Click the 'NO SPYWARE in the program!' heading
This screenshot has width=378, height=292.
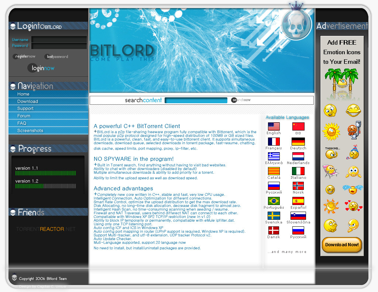click(134, 159)
